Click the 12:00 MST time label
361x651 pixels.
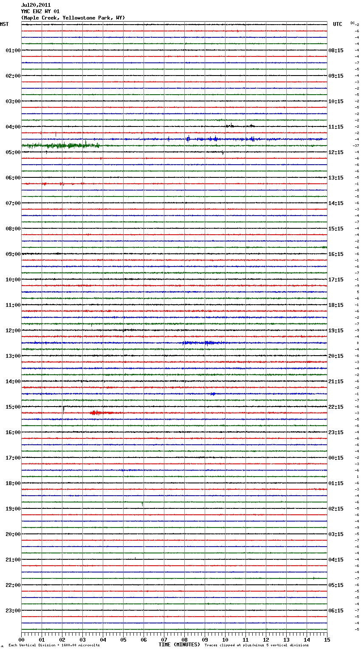tap(13, 331)
